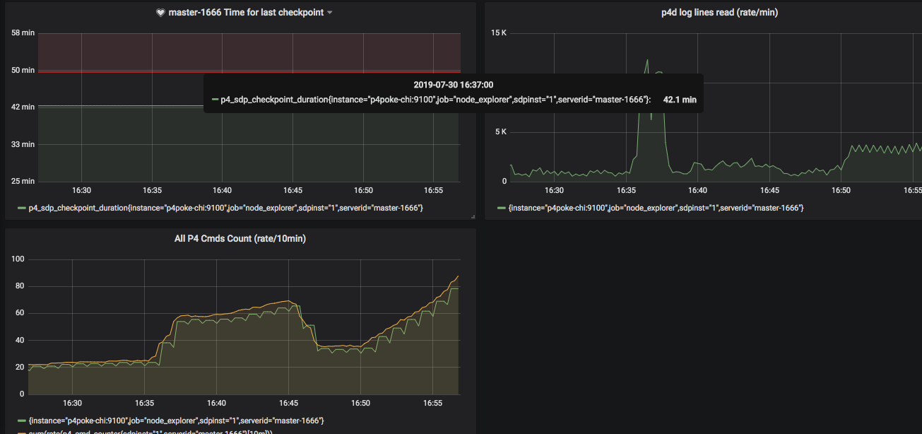Viewport: 922px width, 434px height.
Task: Click 16:40 on the p4d log lines x-axis
Action: click(698, 191)
